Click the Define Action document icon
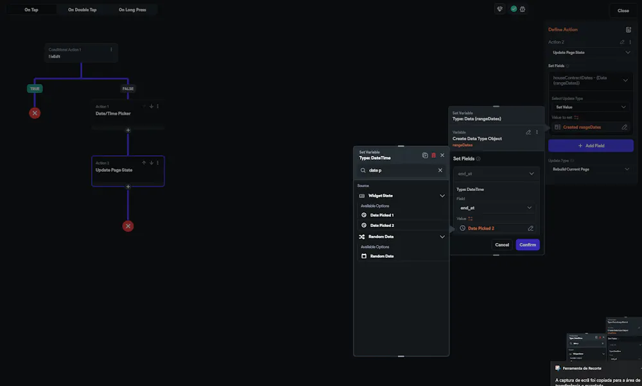 629,29
